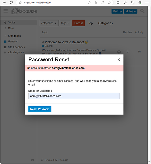Image resolution: width=151 pixels, height=164 pixels.
Task: Open the read aloud icon in address bar
Action: 103,2
